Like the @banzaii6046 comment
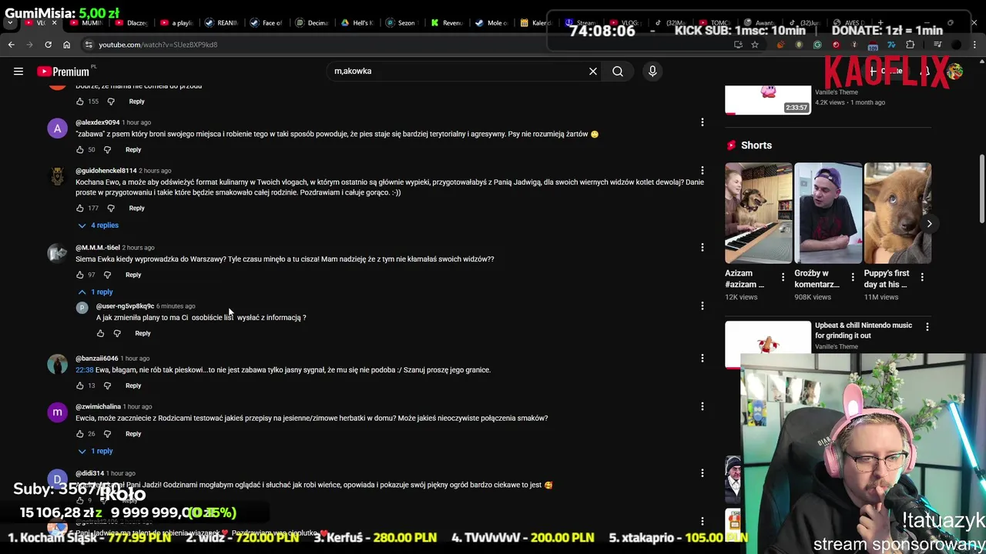The width and height of the screenshot is (986, 554). [80, 385]
